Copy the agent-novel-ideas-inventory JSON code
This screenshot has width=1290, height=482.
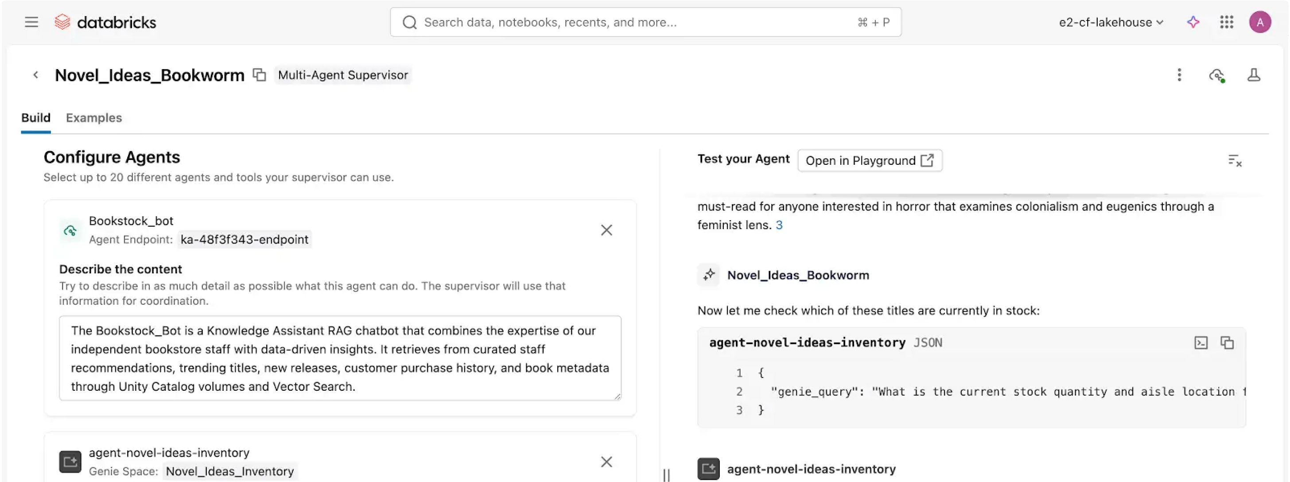(x=1227, y=343)
